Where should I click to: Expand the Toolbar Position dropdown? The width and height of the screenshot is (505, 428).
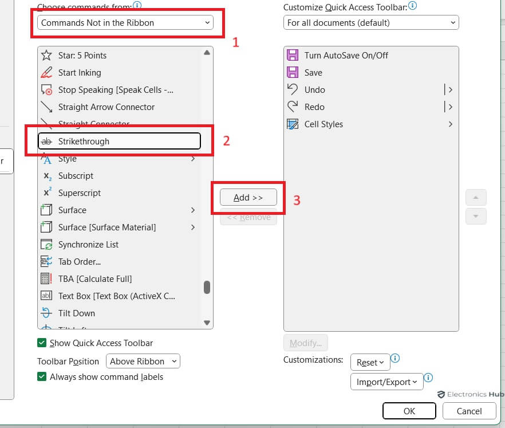143,362
